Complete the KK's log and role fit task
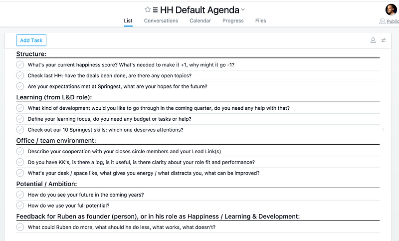This screenshot has width=399, height=241. (x=20, y=162)
